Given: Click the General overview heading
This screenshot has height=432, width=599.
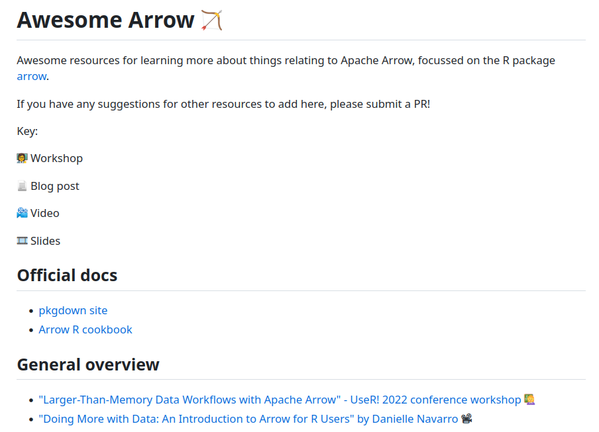Looking at the screenshot, I should [x=88, y=365].
